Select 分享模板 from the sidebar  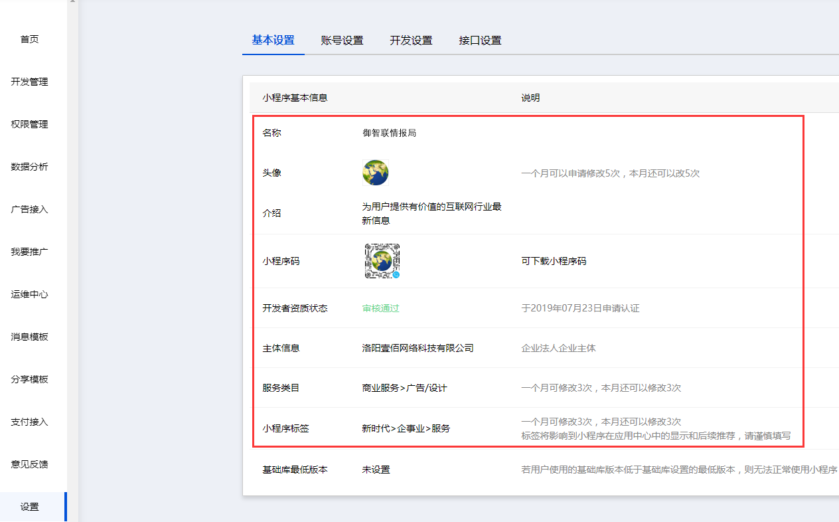point(29,379)
